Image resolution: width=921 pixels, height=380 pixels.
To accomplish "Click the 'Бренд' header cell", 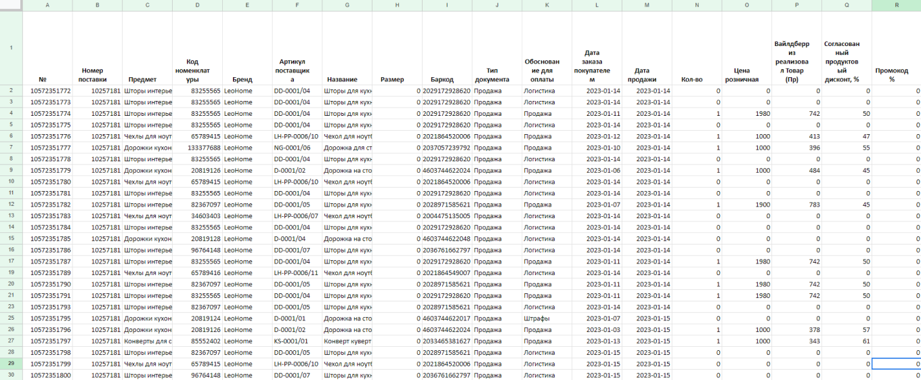I will [247, 79].
